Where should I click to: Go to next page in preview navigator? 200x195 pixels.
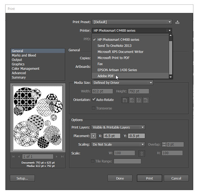(57, 156)
